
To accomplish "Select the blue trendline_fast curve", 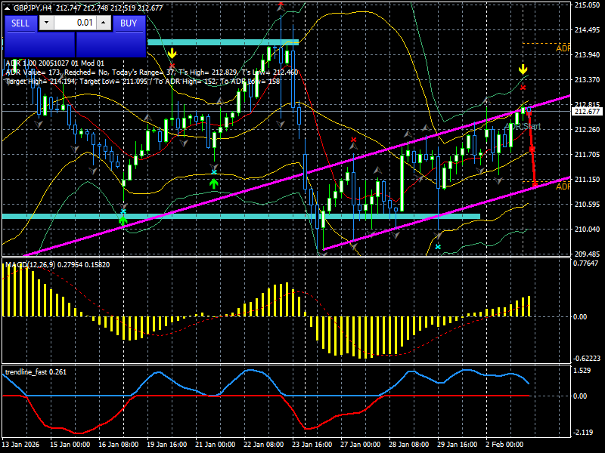I will tap(266, 383).
